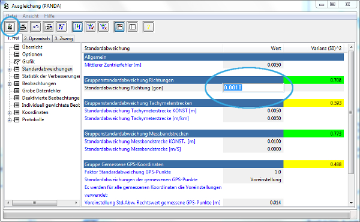Select Standardabweichungen tree node
This screenshot has height=222, width=360.
tap(47, 69)
